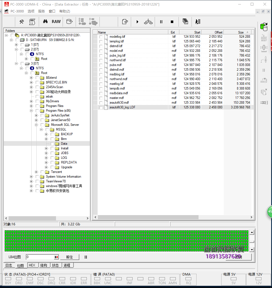Tick the Data folder checkbox in tree
The image size is (272, 288).
pyautogui.click(x=52, y=144)
